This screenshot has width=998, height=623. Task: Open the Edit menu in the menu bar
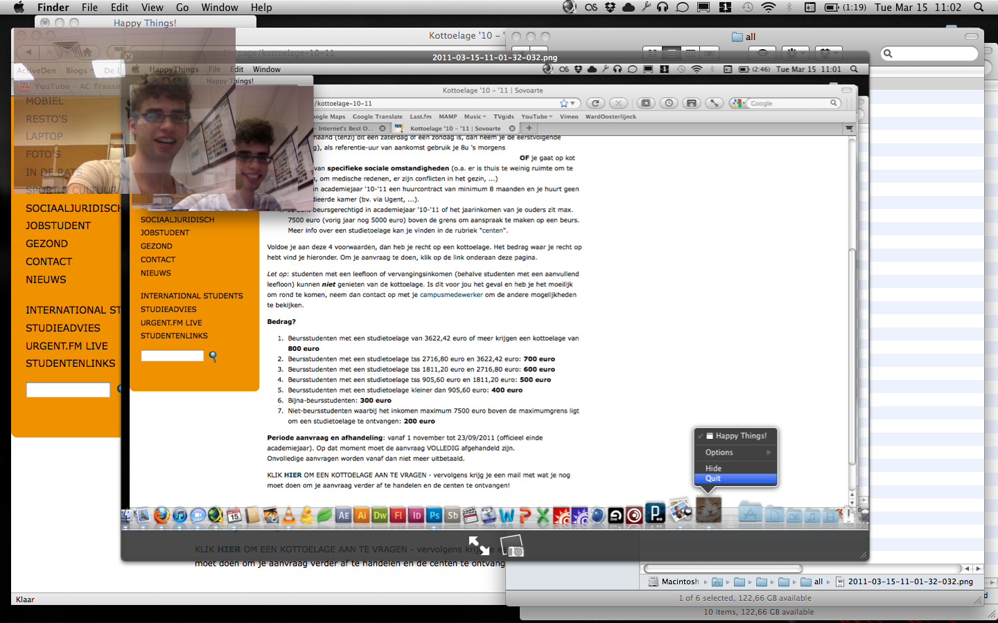pyautogui.click(x=120, y=8)
